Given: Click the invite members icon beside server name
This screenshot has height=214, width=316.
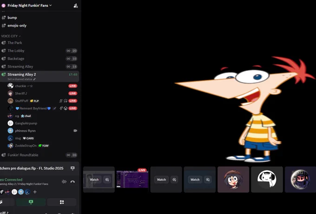Looking at the screenshot, I should 76,6.
